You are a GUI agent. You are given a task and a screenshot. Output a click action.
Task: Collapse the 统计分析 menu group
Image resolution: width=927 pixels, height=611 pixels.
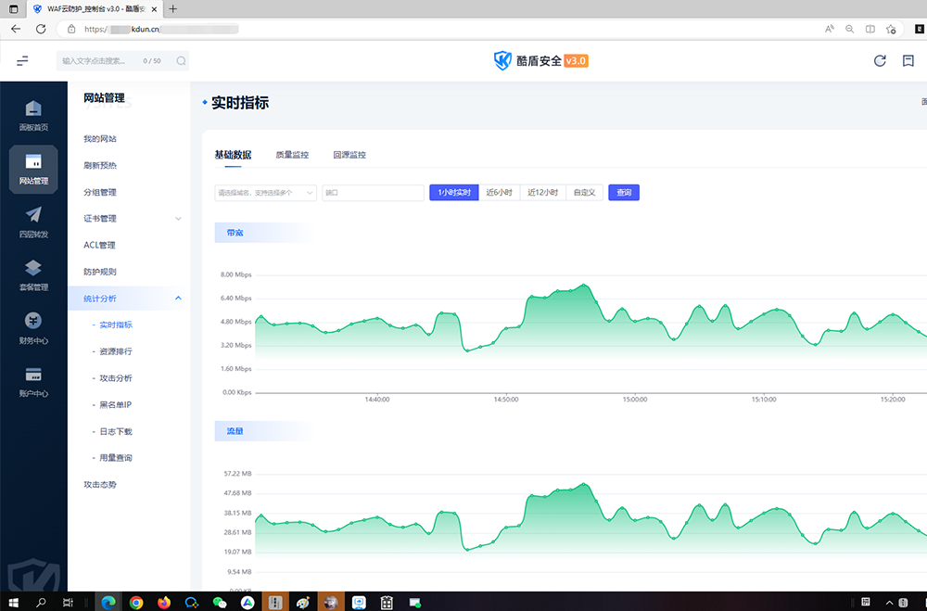tap(178, 299)
